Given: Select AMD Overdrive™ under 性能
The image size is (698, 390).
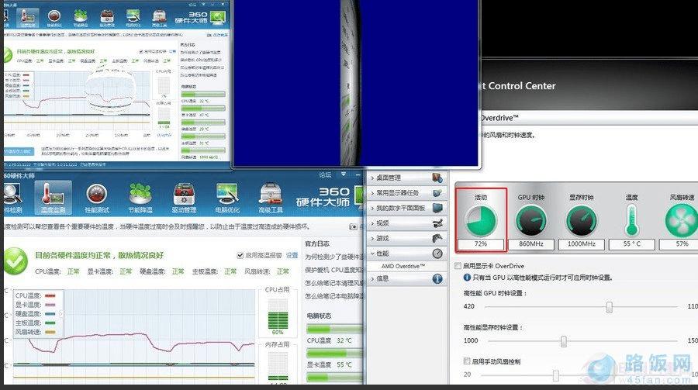Looking at the screenshot, I should pyautogui.click(x=403, y=266).
